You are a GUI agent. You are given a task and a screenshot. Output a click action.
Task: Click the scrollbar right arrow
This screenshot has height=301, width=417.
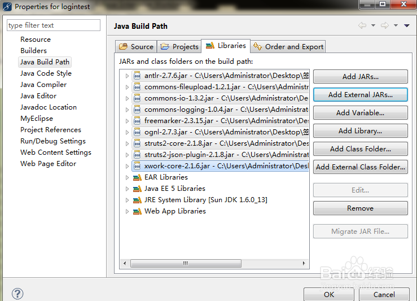tap(304, 264)
